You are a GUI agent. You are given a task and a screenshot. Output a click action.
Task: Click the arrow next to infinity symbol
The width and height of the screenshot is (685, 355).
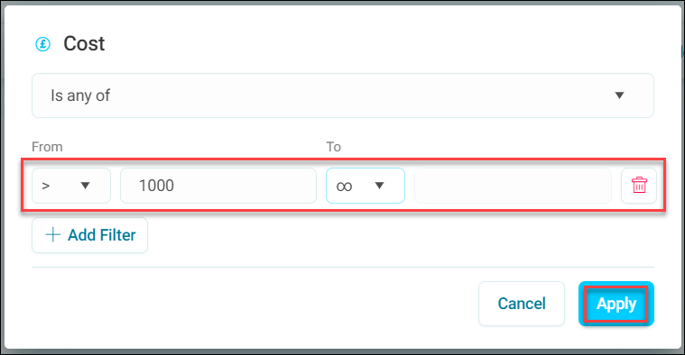point(379,186)
